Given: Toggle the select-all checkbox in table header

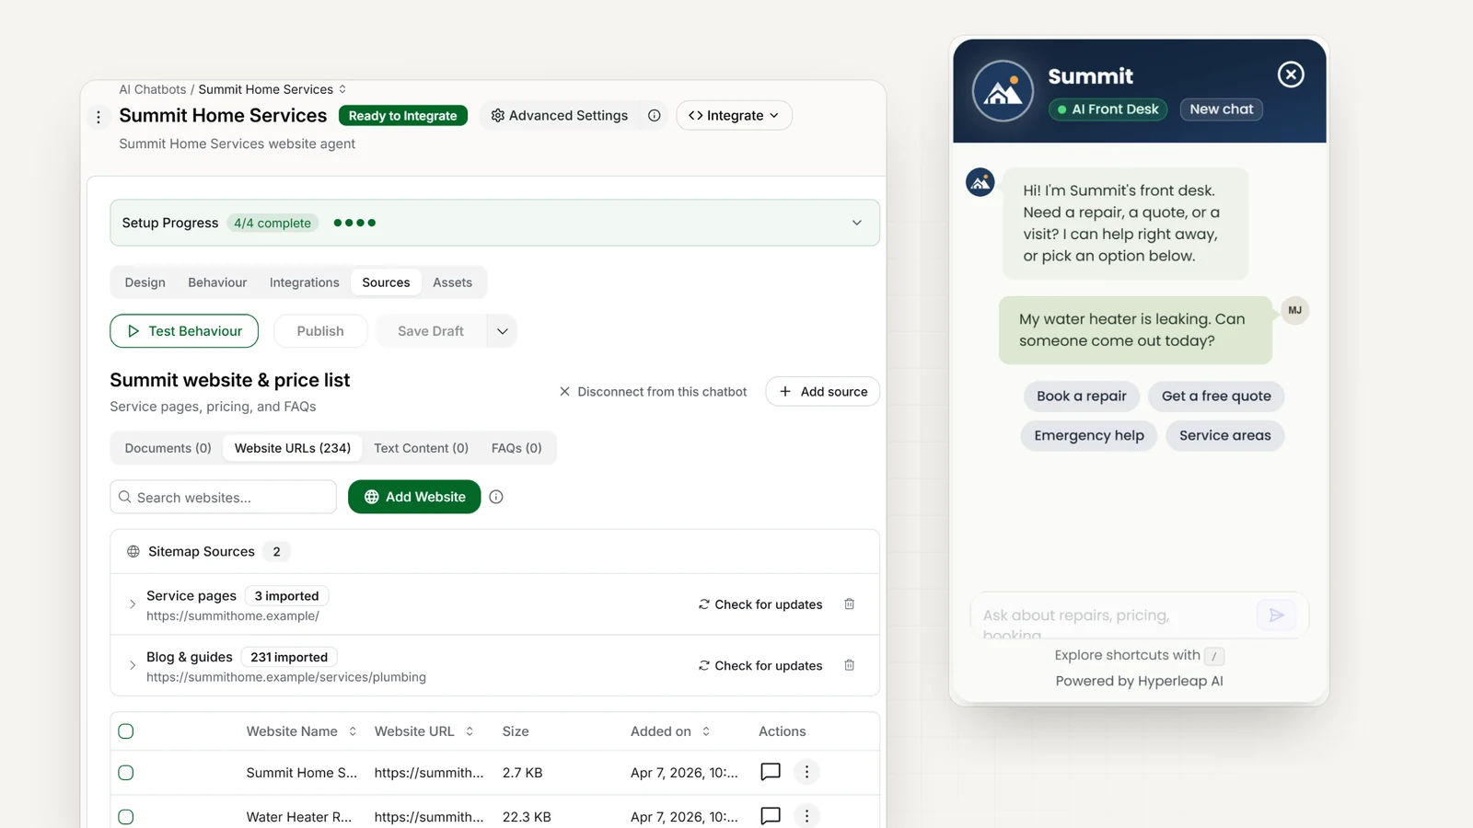Looking at the screenshot, I should [x=126, y=731].
